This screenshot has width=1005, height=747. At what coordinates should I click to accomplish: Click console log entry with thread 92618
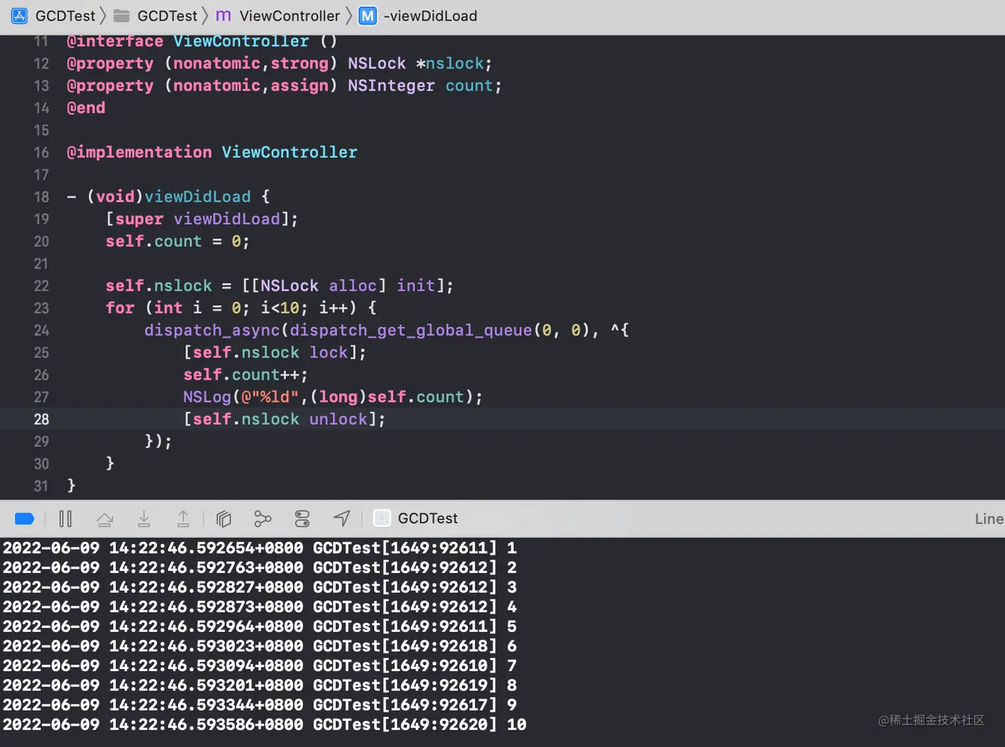click(x=260, y=646)
